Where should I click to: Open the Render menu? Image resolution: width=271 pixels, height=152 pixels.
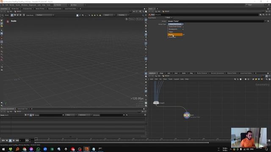pyautogui.click(x=12, y=5)
